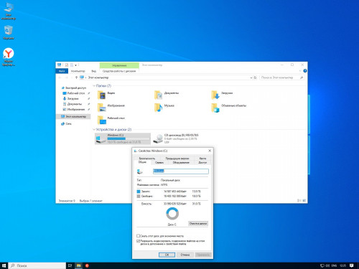Click the blue Занято color square
Viewport: 359px width, 269px height.
(x=139, y=192)
